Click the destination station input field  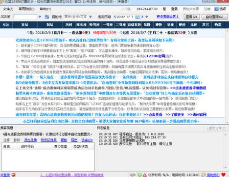coord(76,17)
